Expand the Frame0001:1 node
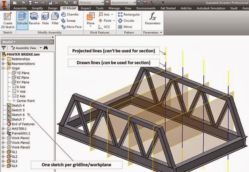This screenshot has height=172, width=249. click(3, 133)
